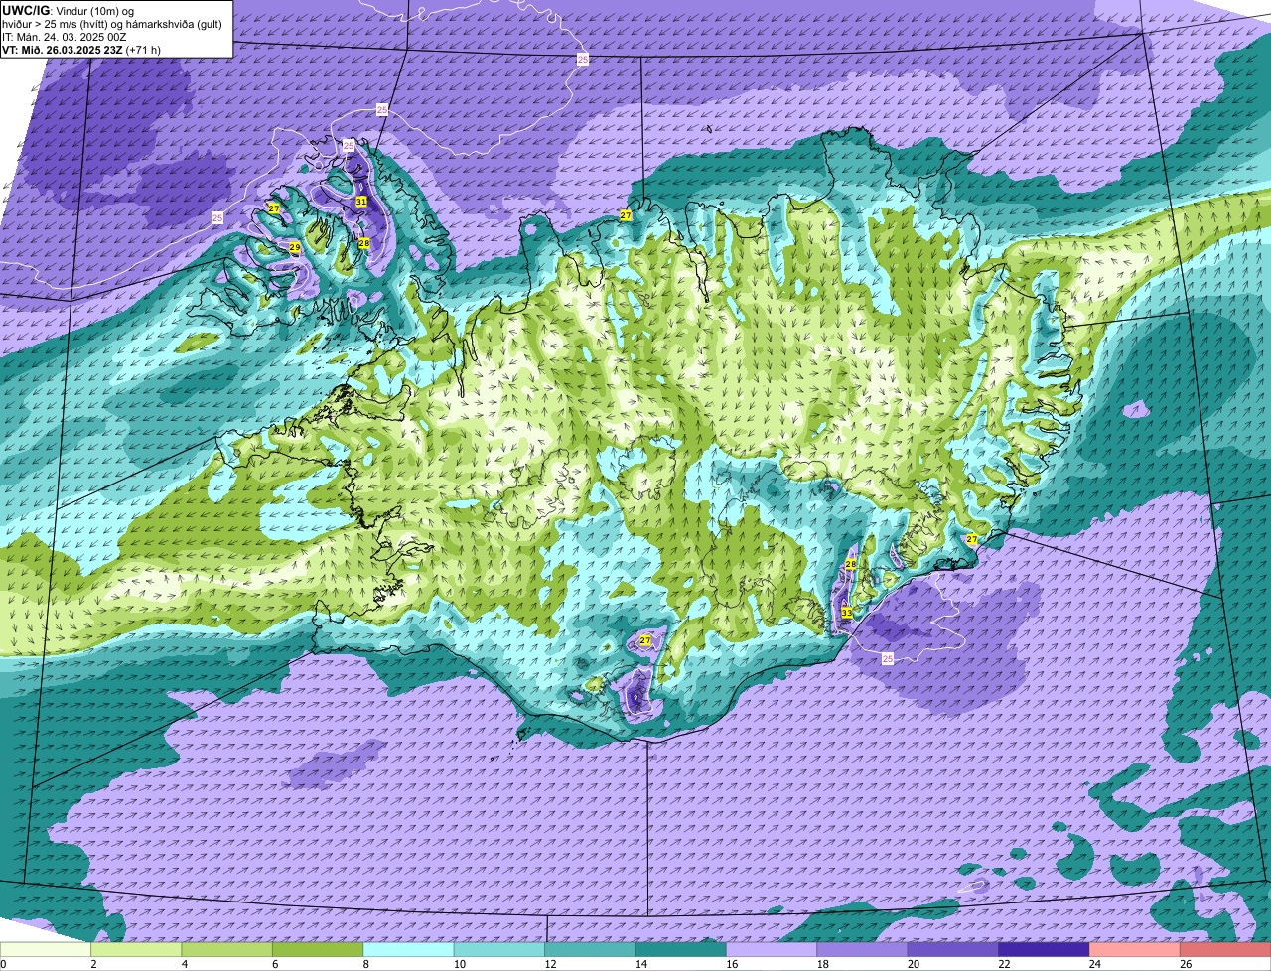Click the legend scale number "6"
This screenshot has height=971, width=1271.
pos(275,964)
